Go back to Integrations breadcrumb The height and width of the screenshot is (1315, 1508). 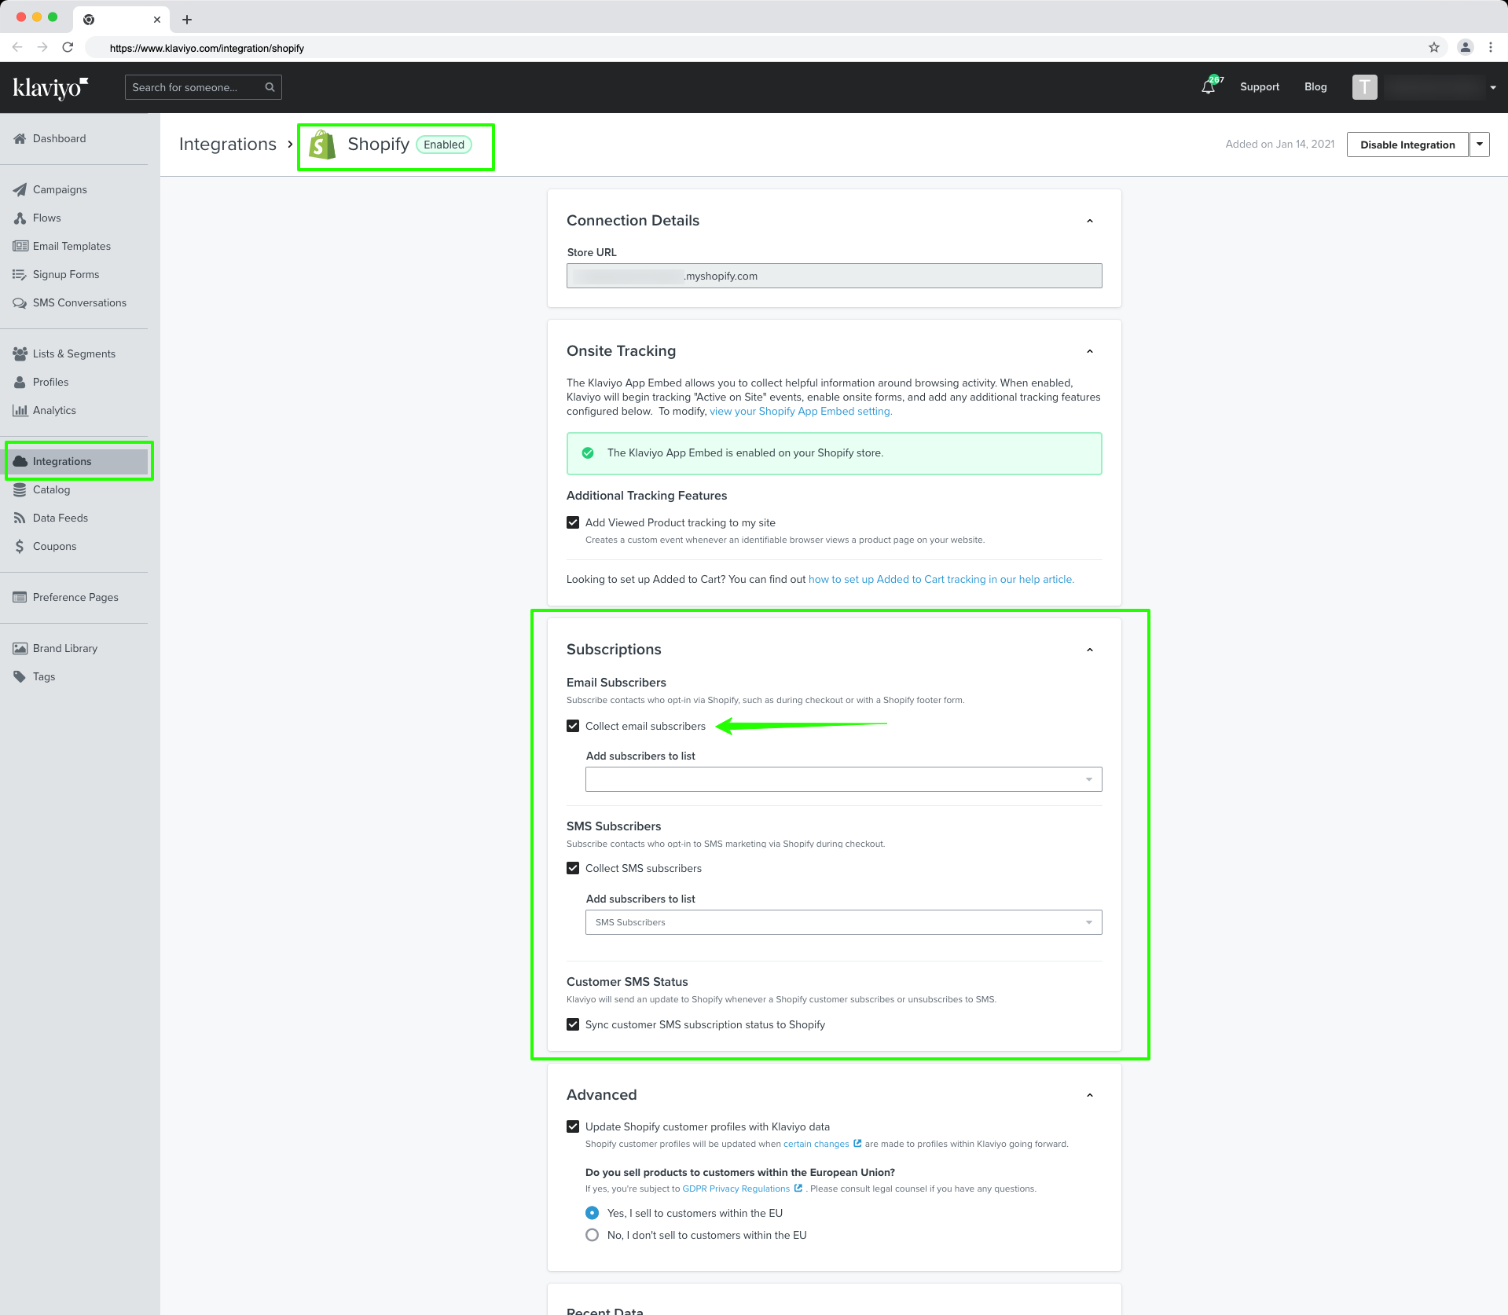click(228, 145)
